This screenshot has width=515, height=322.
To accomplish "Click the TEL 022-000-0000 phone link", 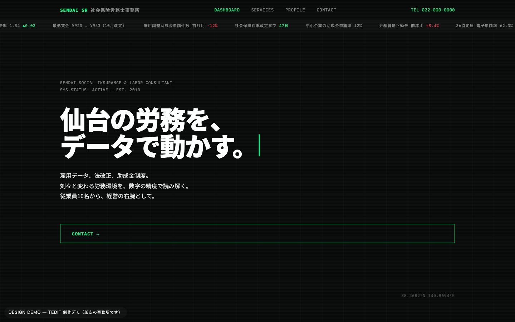I will point(433,10).
